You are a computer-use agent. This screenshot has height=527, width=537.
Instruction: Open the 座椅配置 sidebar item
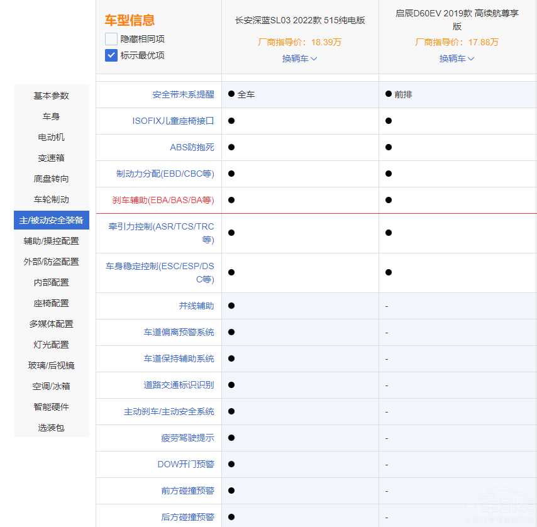pos(52,303)
